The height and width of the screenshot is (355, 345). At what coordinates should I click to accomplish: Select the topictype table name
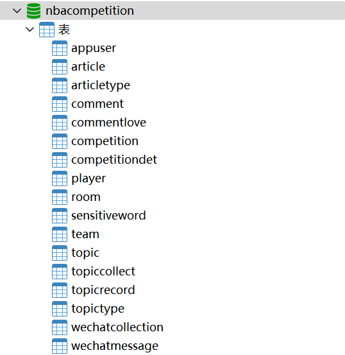coord(97,309)
